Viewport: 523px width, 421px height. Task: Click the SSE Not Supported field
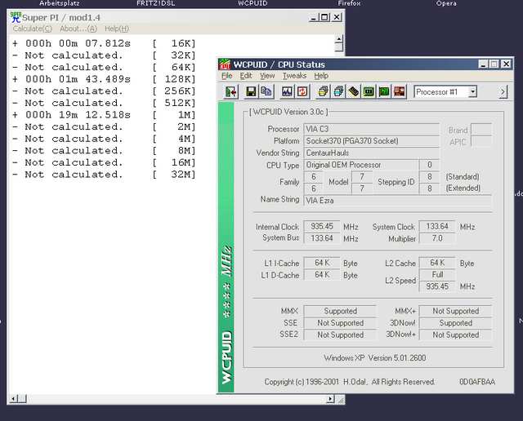point(340,323)
